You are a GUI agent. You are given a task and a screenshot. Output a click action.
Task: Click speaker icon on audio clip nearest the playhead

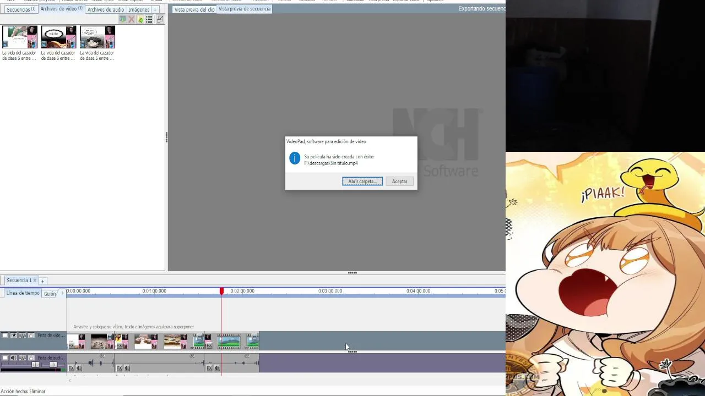pos(217,368)
